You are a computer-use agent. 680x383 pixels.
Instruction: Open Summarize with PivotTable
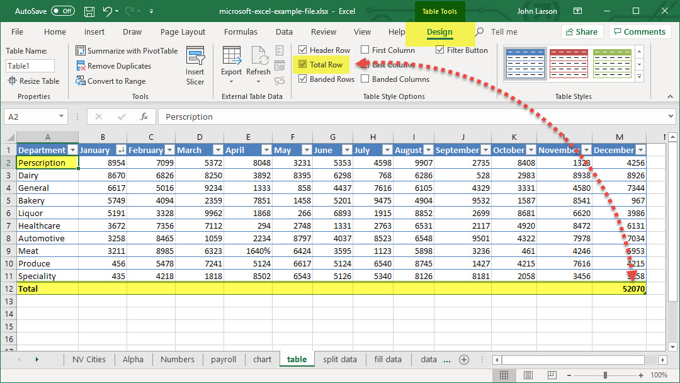[127, 51]
